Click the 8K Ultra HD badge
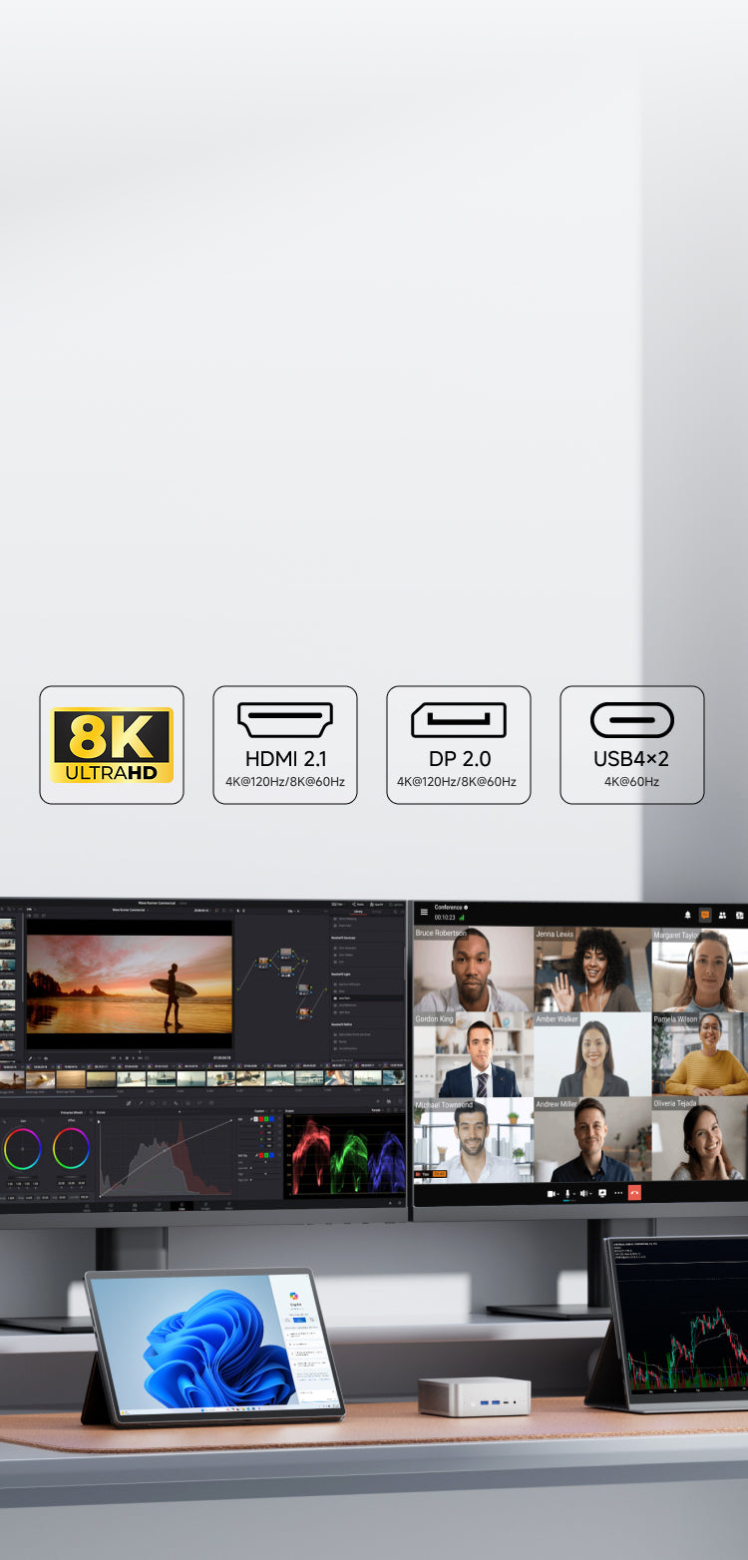Screen dimensions: 748x1560 click(112, 744)
